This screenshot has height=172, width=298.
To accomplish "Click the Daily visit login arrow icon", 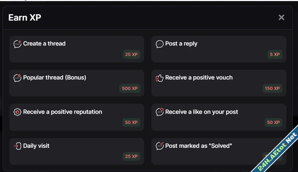I will pyautogui.click(x=17, y=146).
